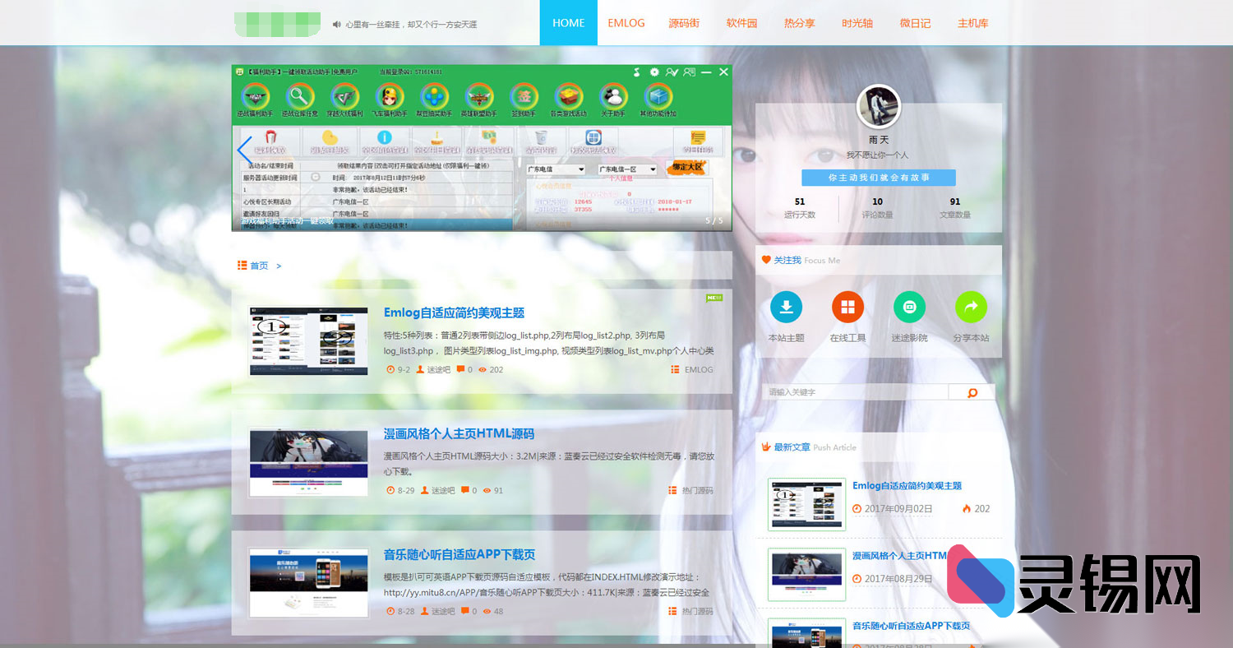Click the green 迷途影院 cinema icon

(909, 306)
